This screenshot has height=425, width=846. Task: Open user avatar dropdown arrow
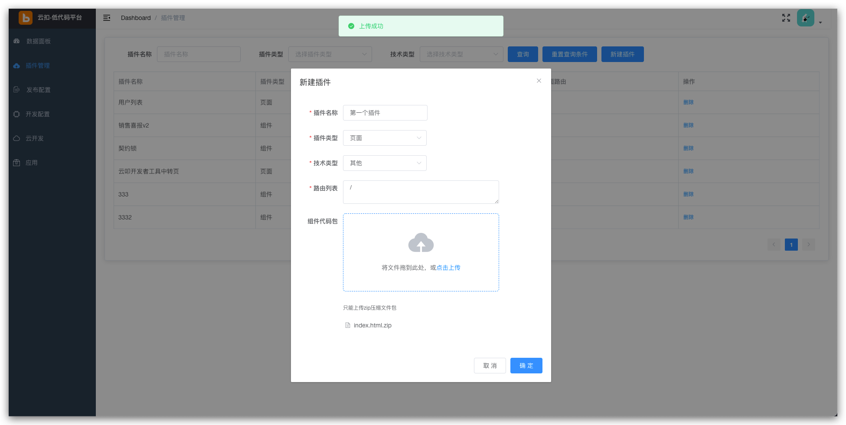[820, 23]
